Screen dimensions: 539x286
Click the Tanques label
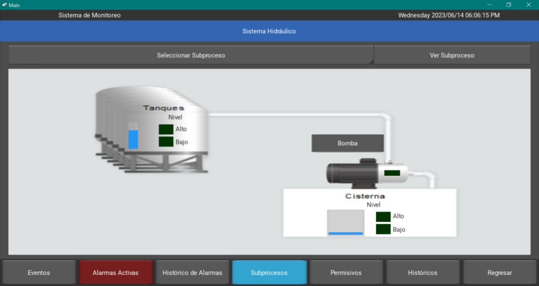pyautogui.click(x=163, y=108)
